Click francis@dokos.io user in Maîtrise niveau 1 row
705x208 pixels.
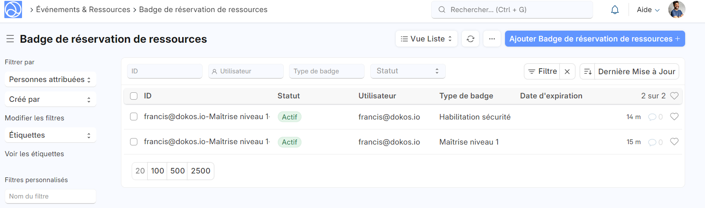pos(389,142)
